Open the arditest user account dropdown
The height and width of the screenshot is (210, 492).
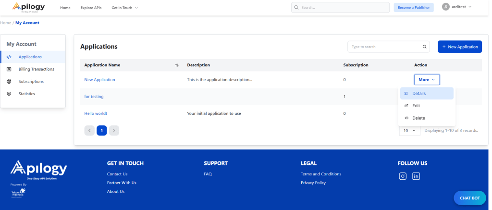tap(457, 7)
